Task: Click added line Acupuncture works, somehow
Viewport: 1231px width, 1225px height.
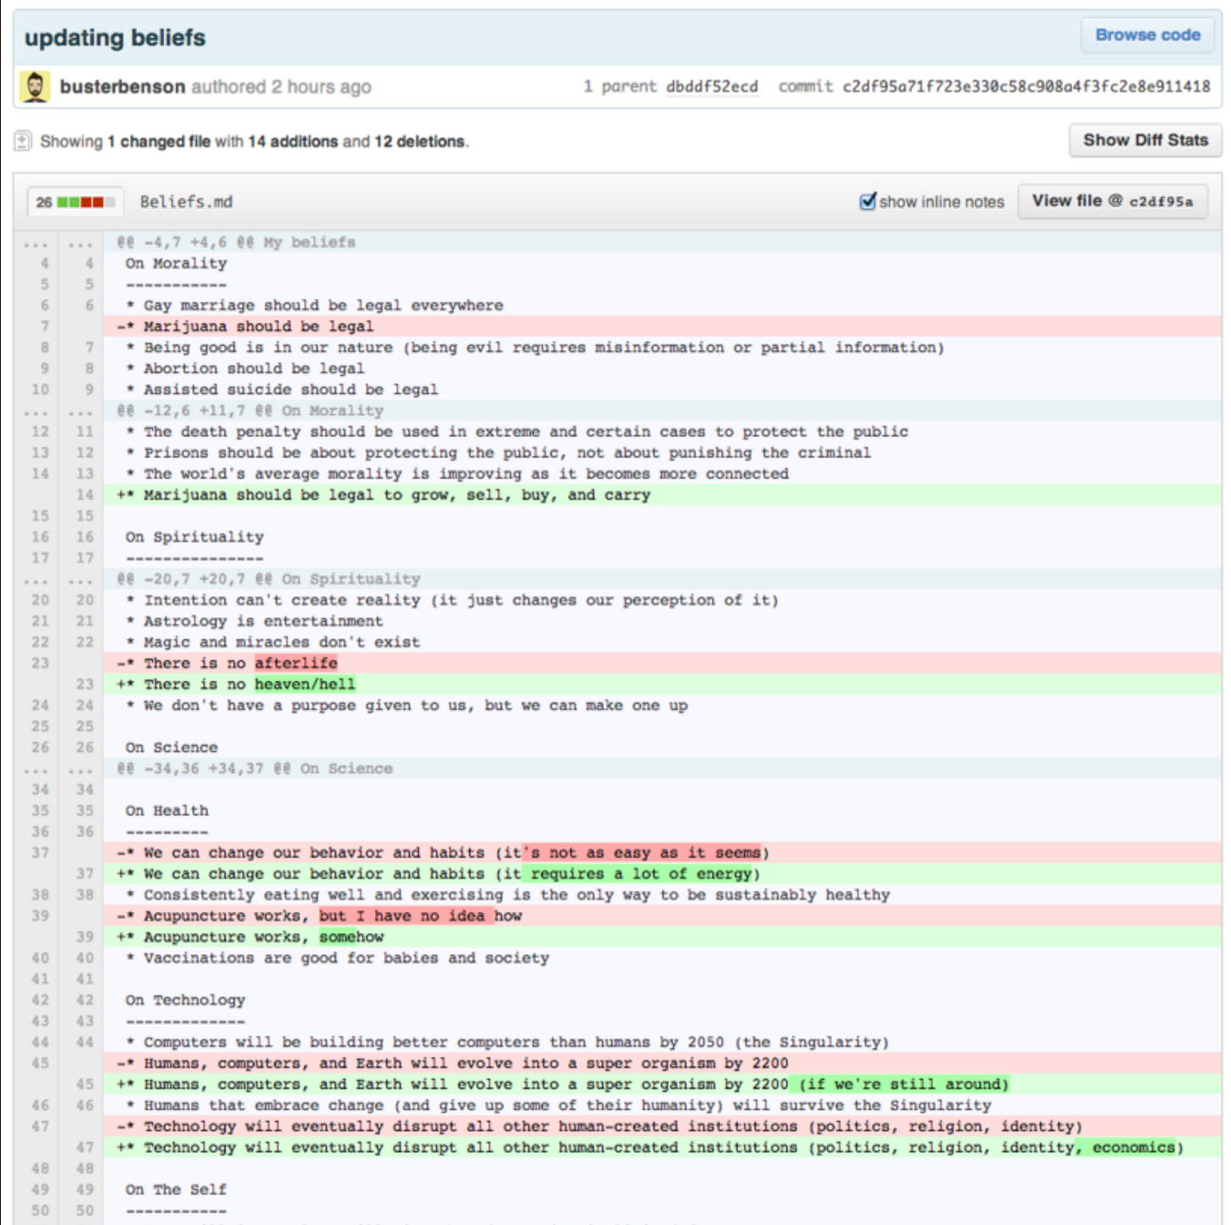Action: [662, 938]
